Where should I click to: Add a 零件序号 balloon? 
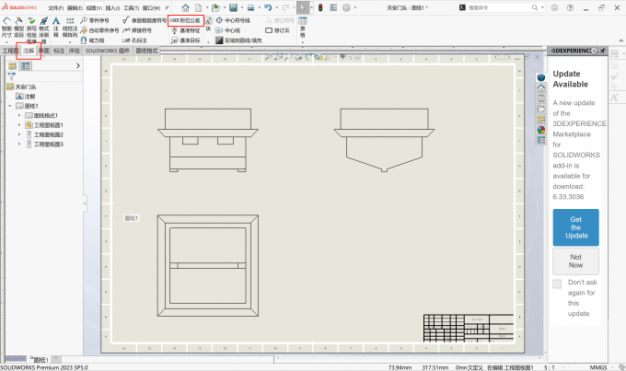click(95, 20)
